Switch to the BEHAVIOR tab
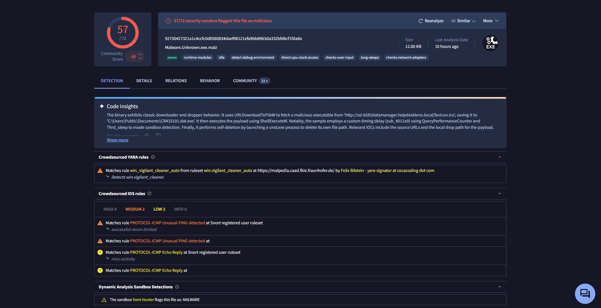The height and width of the screenshot is (308, 601). pos(210,81)
